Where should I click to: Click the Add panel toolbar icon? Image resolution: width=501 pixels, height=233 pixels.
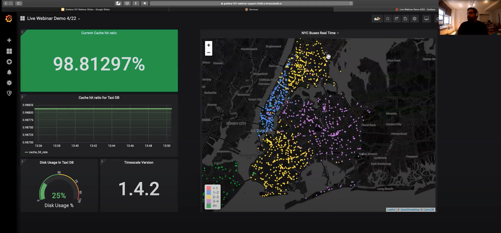(377, 19)
